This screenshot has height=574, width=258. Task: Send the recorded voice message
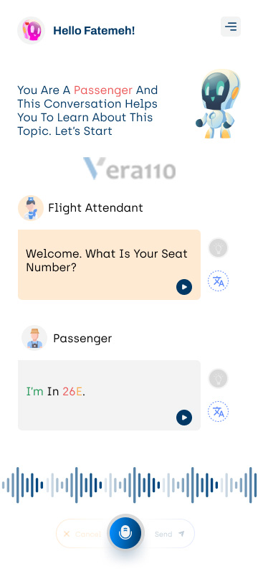pyautogui.click(x=169, y=534)
